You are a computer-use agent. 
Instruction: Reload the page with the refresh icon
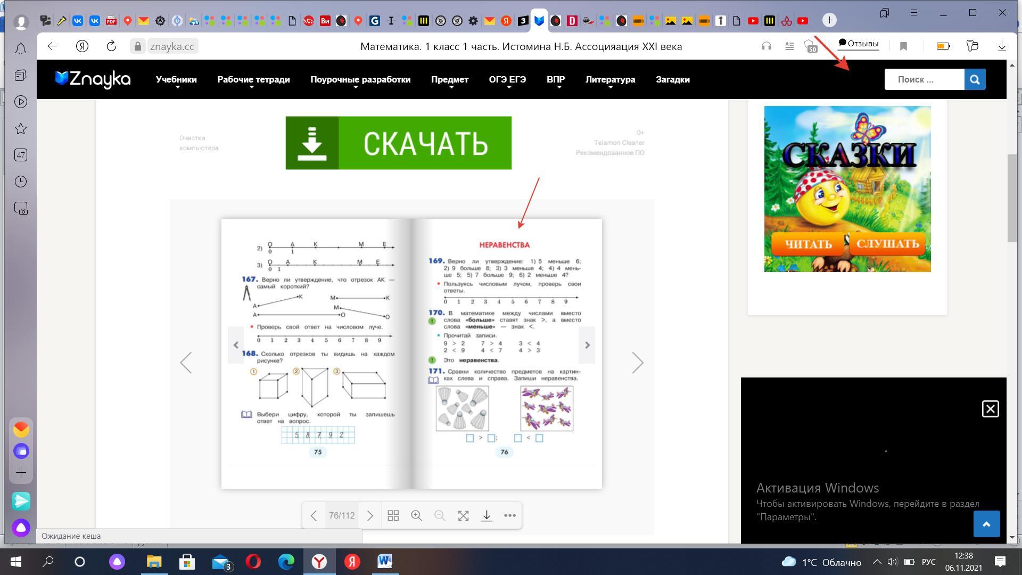111,46
